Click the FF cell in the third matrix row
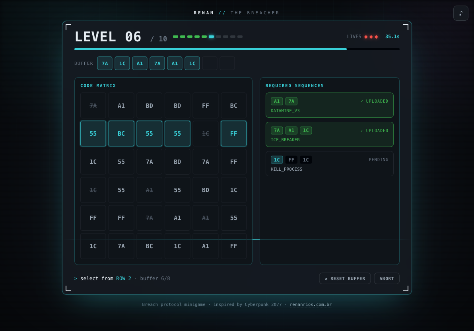 coord(234,162)
